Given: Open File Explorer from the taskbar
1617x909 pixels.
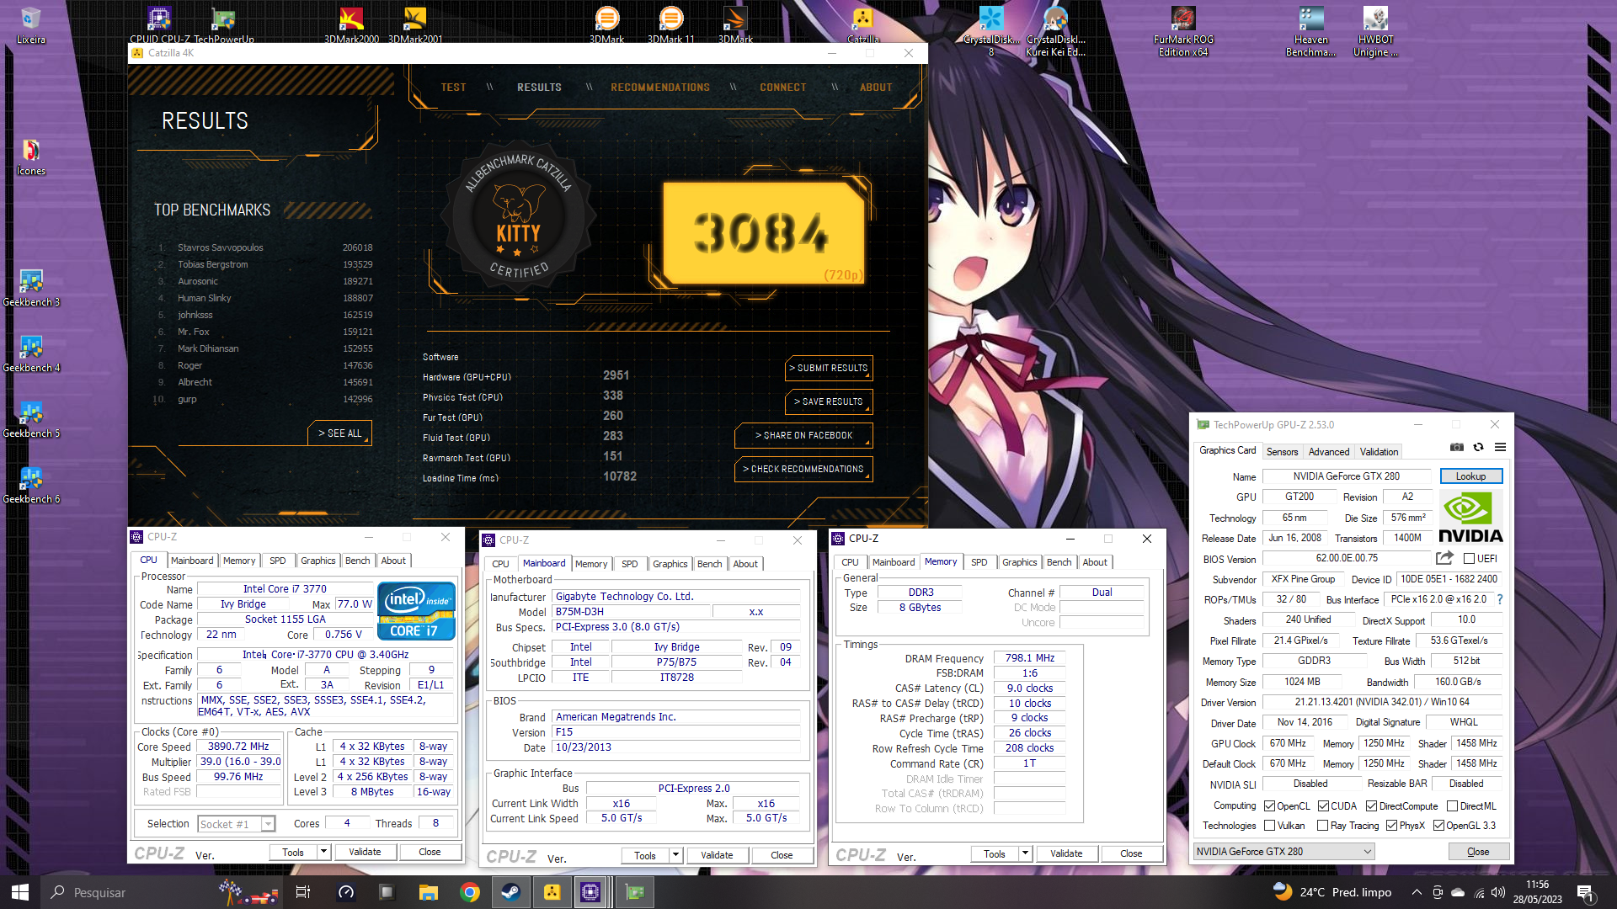Looking at the screenshot, I should pyautogui.click(x=429, y=892).
